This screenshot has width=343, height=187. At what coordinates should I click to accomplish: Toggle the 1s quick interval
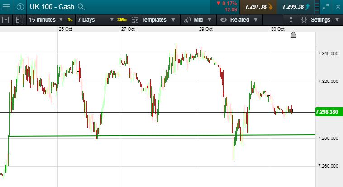tap(70, 20)
